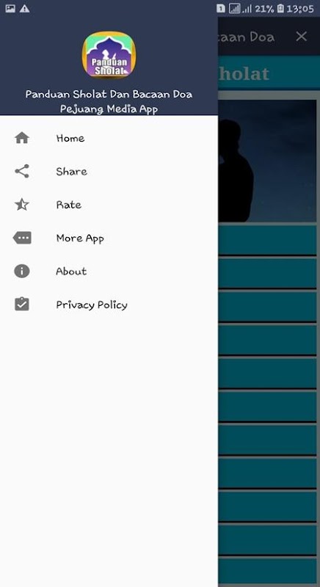Tap the image notification icon in status bar
Viewport: 320px width, 587px height.
10,9
